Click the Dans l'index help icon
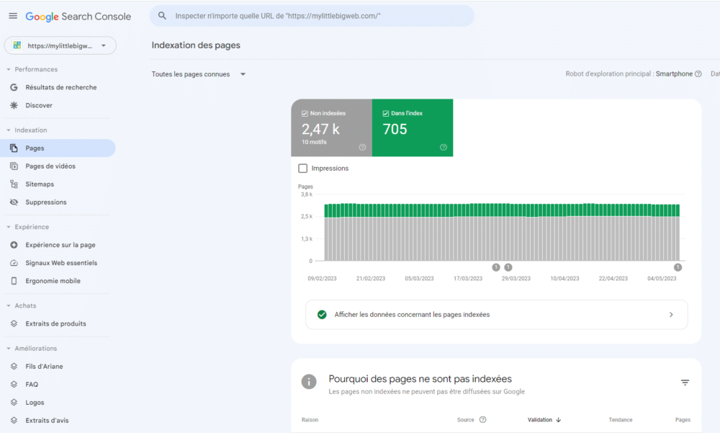This screenshot has width=720, height=433. coord(443,147)
